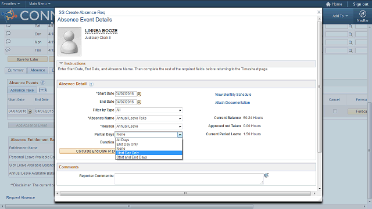Select Start Day Only option
Screen dimensions: 372x209
pos(149,153)
